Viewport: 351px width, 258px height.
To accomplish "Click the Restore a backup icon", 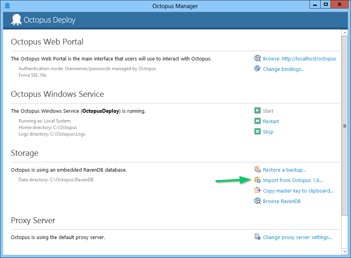I will pyautogui.click(x=257, y=170).
